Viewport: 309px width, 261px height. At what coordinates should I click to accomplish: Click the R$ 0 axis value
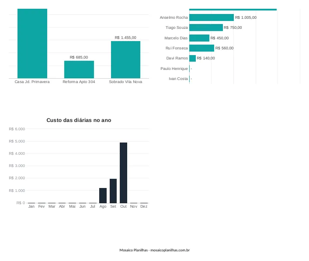point(21,203)
